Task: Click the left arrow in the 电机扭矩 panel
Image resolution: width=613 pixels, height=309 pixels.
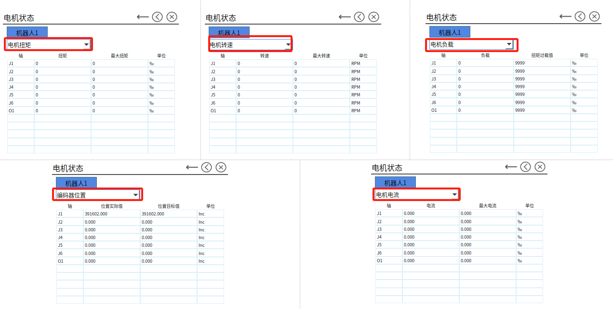Action: [143, 17]
